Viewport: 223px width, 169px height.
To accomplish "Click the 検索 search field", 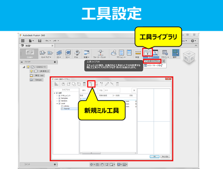I will click(x=112, y=90).
